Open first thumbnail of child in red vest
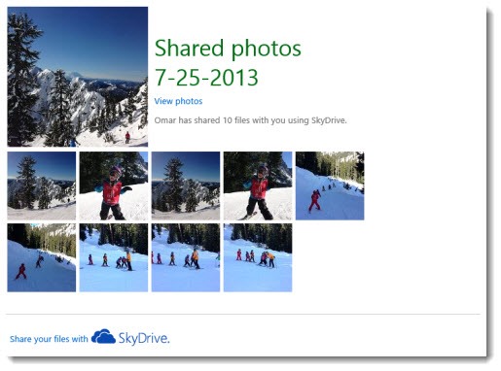Viewport: 501px width, 371px height. (114, 185)
